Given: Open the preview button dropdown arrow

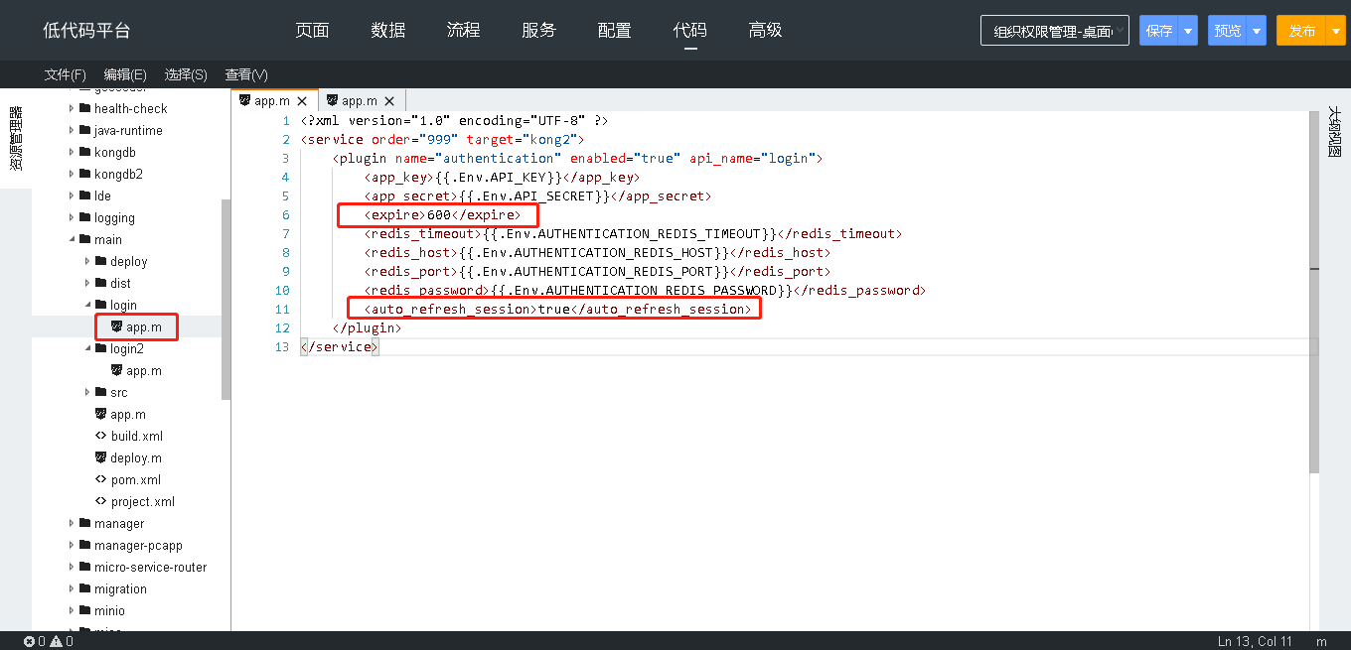Looking at the screenshot, I should coord(1257,31).
